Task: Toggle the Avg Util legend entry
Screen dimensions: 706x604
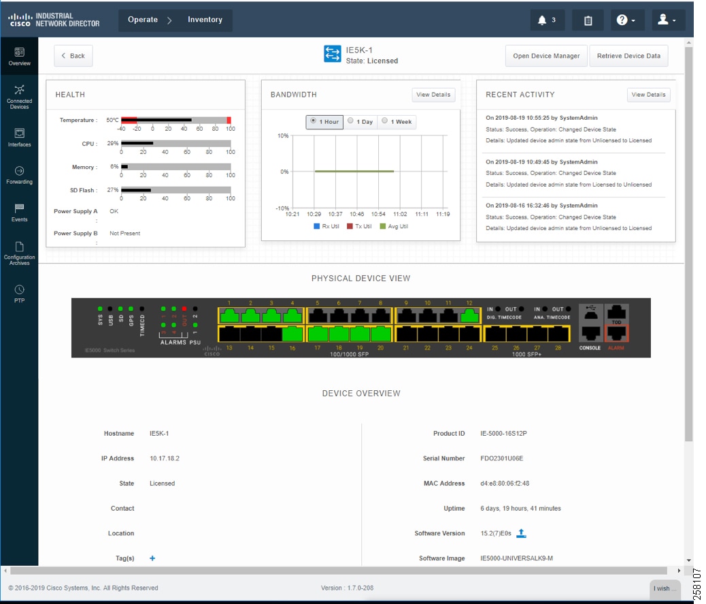Action: pyautogui.click(x=394, y=226)
